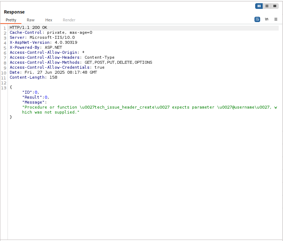
Task: Click the GET,POST,PUT,DELETE,OPTIONS value
Action: [x=118, y=62]
